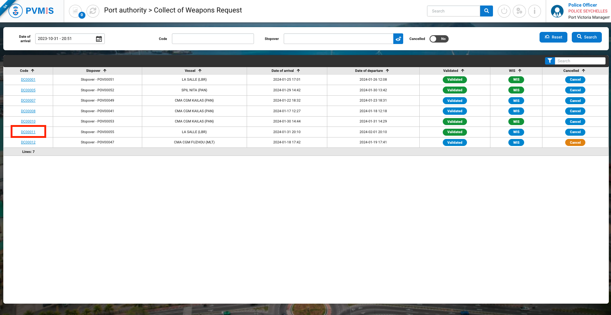The image size is (611, 315).
Task: Click the Code filter input field
Action: point(213,39)
